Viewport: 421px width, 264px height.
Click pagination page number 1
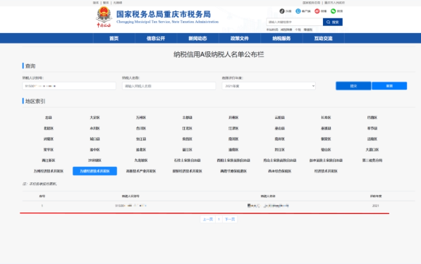[x=219, y=219]
